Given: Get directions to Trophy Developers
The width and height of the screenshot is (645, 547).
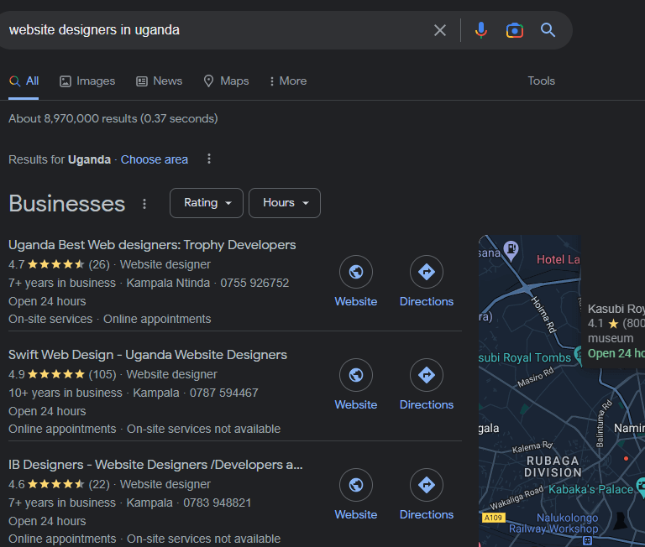Looking at the screenshot, I should click(427, 272).
